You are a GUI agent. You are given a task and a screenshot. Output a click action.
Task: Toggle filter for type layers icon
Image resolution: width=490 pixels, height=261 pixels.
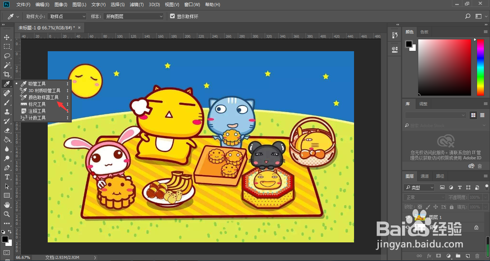[x=460, y=188]
